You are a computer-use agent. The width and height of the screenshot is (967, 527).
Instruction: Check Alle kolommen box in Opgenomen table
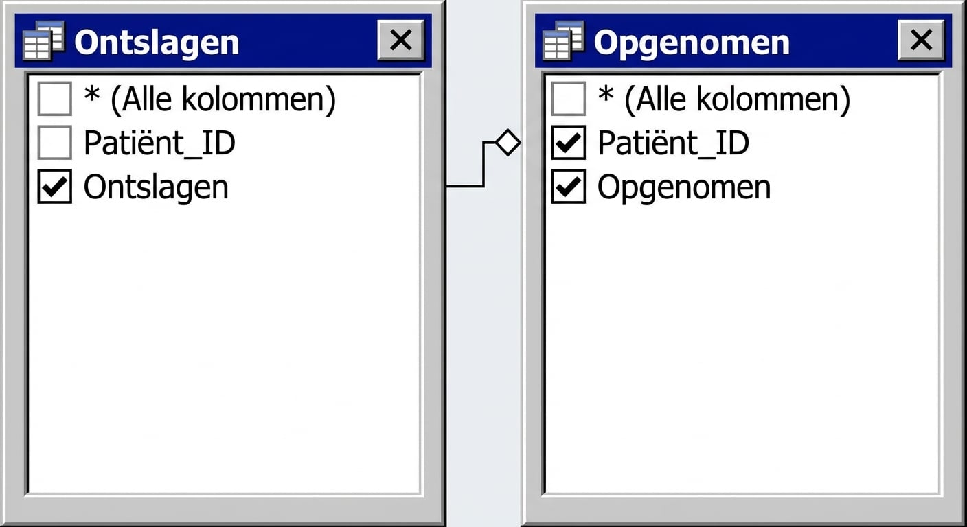point(569,99)
